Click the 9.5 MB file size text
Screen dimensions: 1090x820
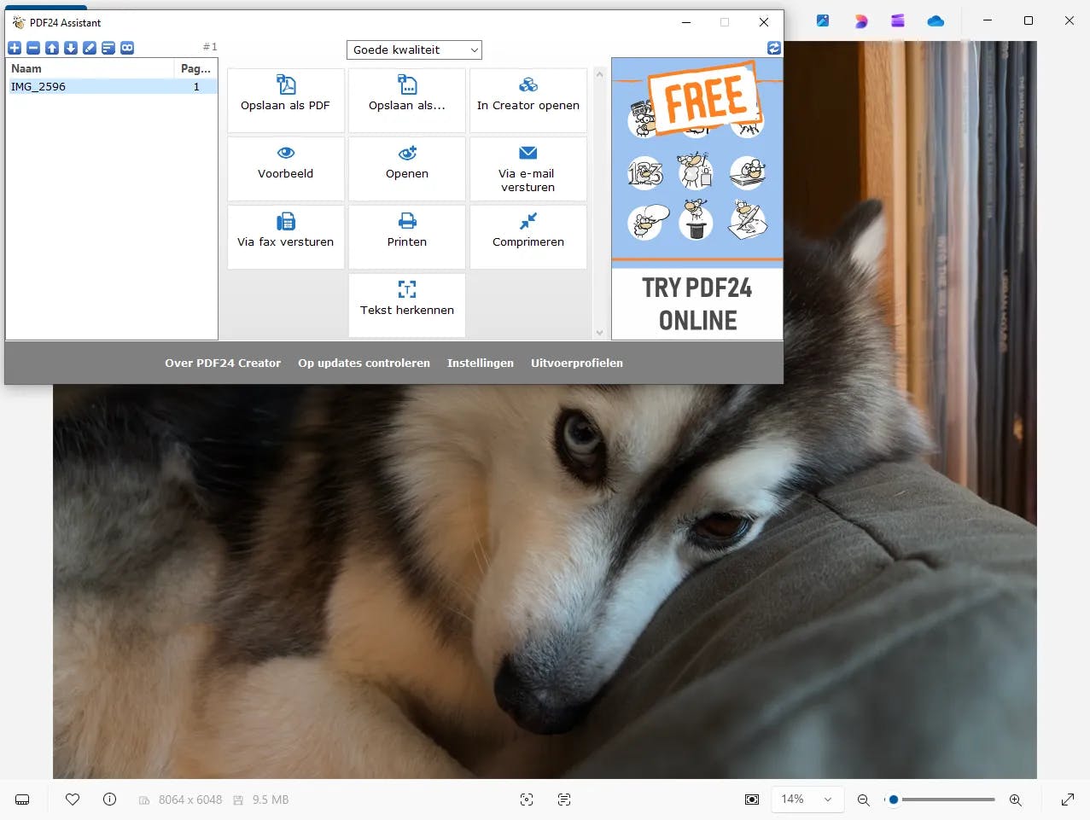271,800
